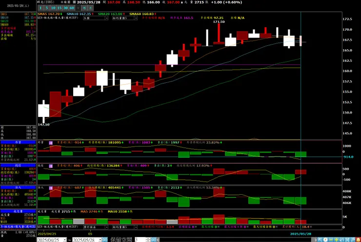Click the yellow plus zoom-in icon

click(337, 240)
